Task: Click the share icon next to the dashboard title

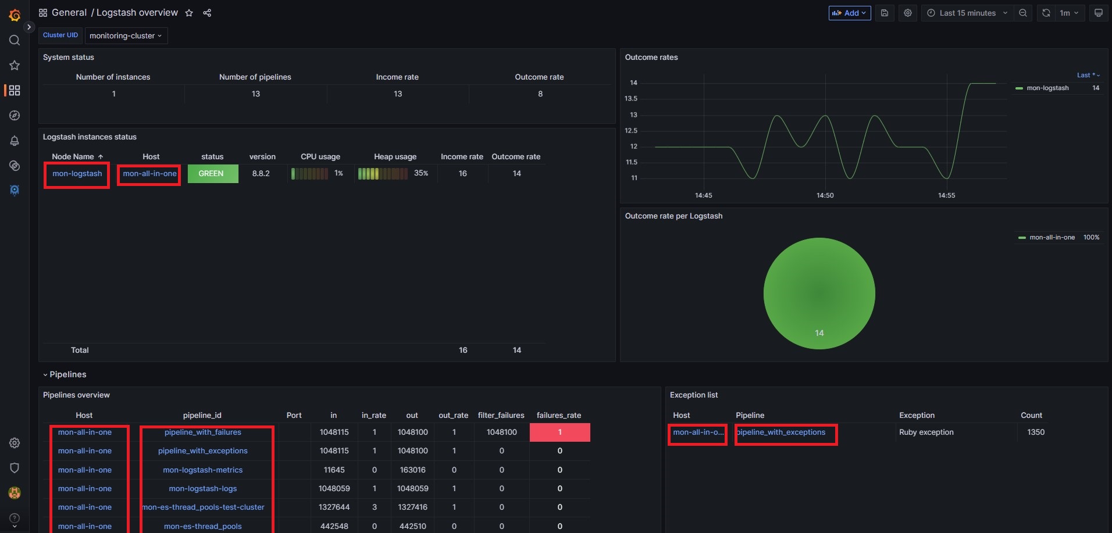Action: pyautogui.click(x=207, y=12)
